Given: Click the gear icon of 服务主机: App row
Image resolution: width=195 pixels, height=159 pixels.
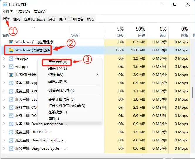Looking at the screenshot, I should click(11, 83).
